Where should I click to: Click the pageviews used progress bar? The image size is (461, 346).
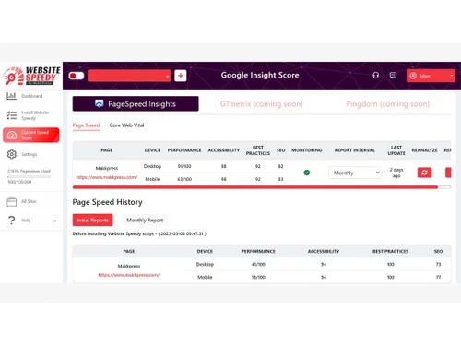tap(29, 177)
